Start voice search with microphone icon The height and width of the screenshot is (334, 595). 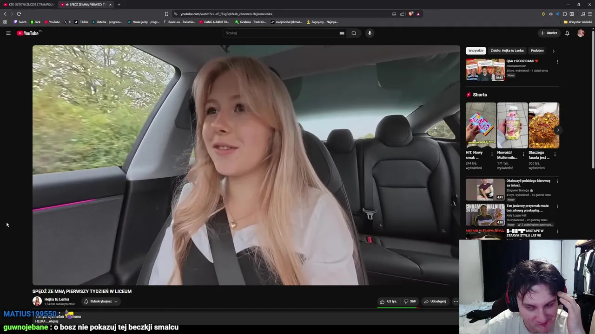[370, 33]
